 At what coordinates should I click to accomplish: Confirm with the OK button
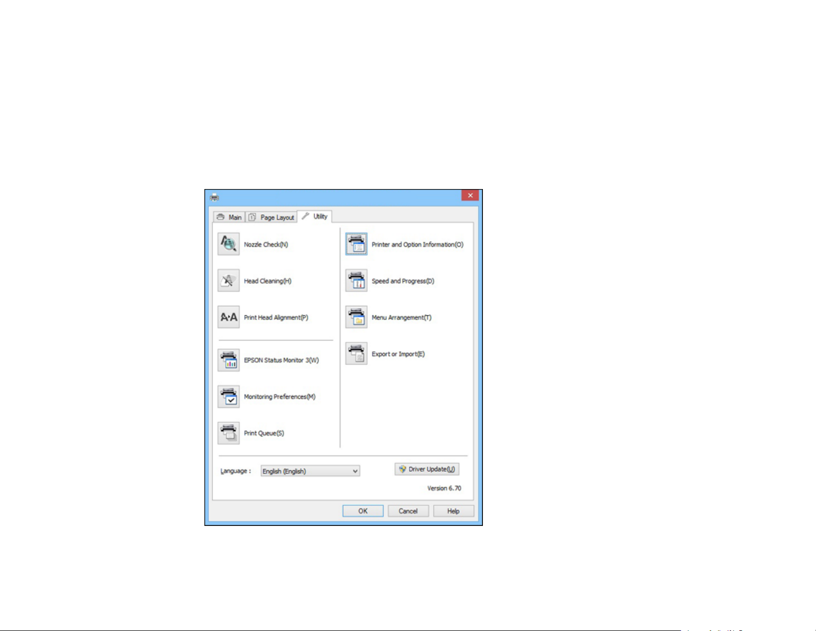(363, 511)
